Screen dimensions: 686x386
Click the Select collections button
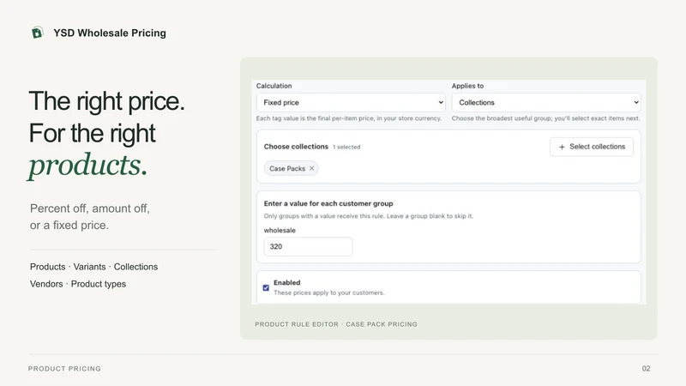click(592, 147)
